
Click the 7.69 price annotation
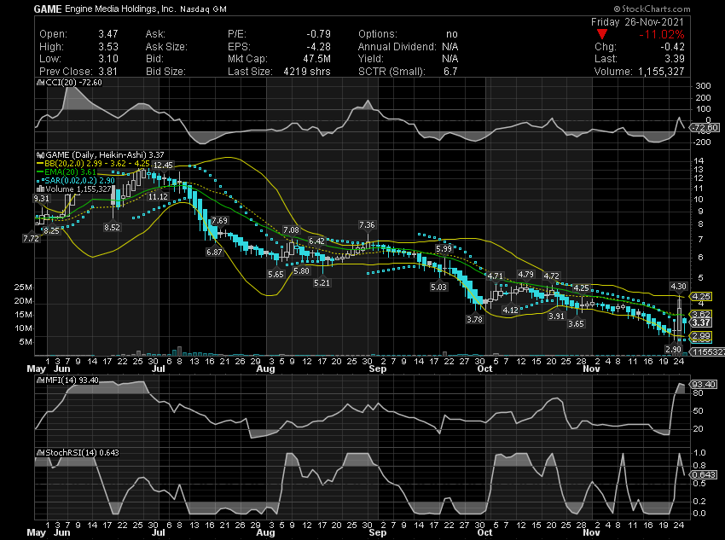[219, 221]
